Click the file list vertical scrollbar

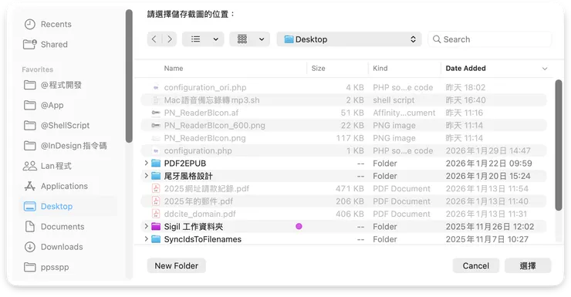point(558,145)
